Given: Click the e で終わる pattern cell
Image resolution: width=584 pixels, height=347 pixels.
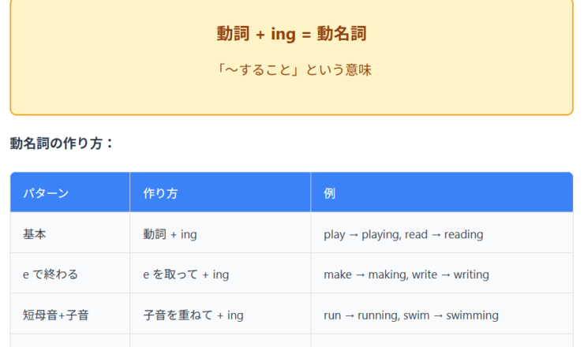Looking at the screenshot, I should click(x=51, y=274).
